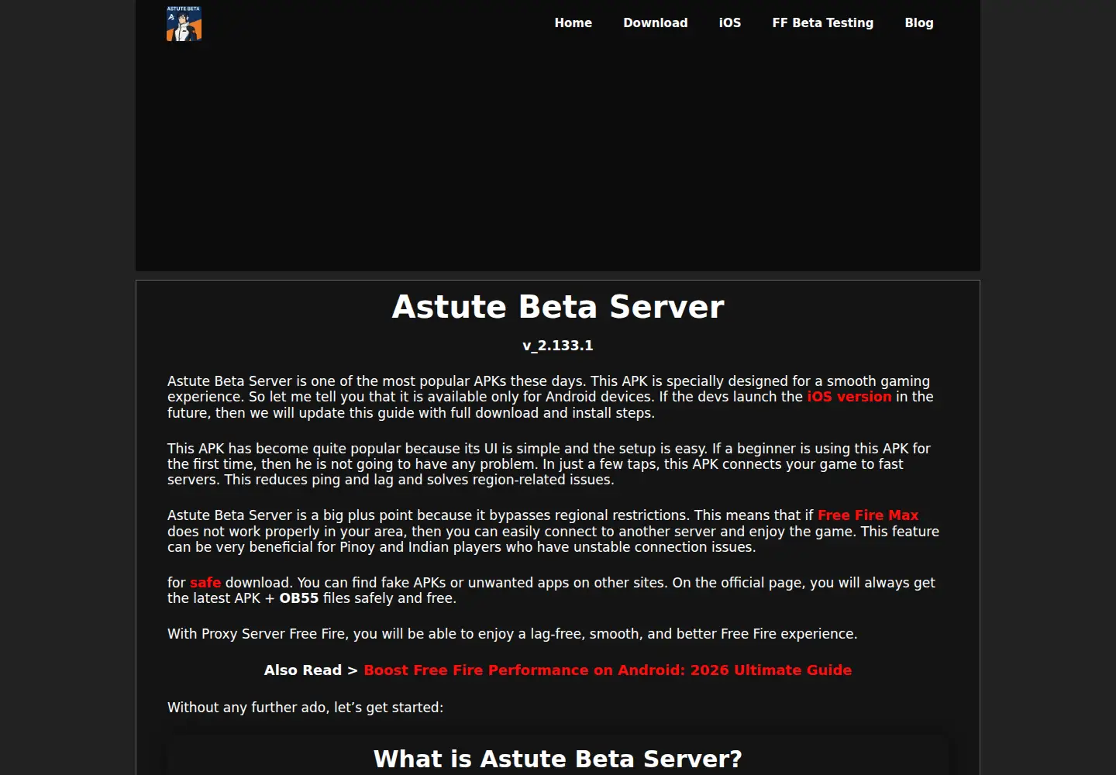Image resolution: width=1116 pixels, height=775 pixels.
Task: Click the Astute Beta site logo
Action: [x=184, y=23]
